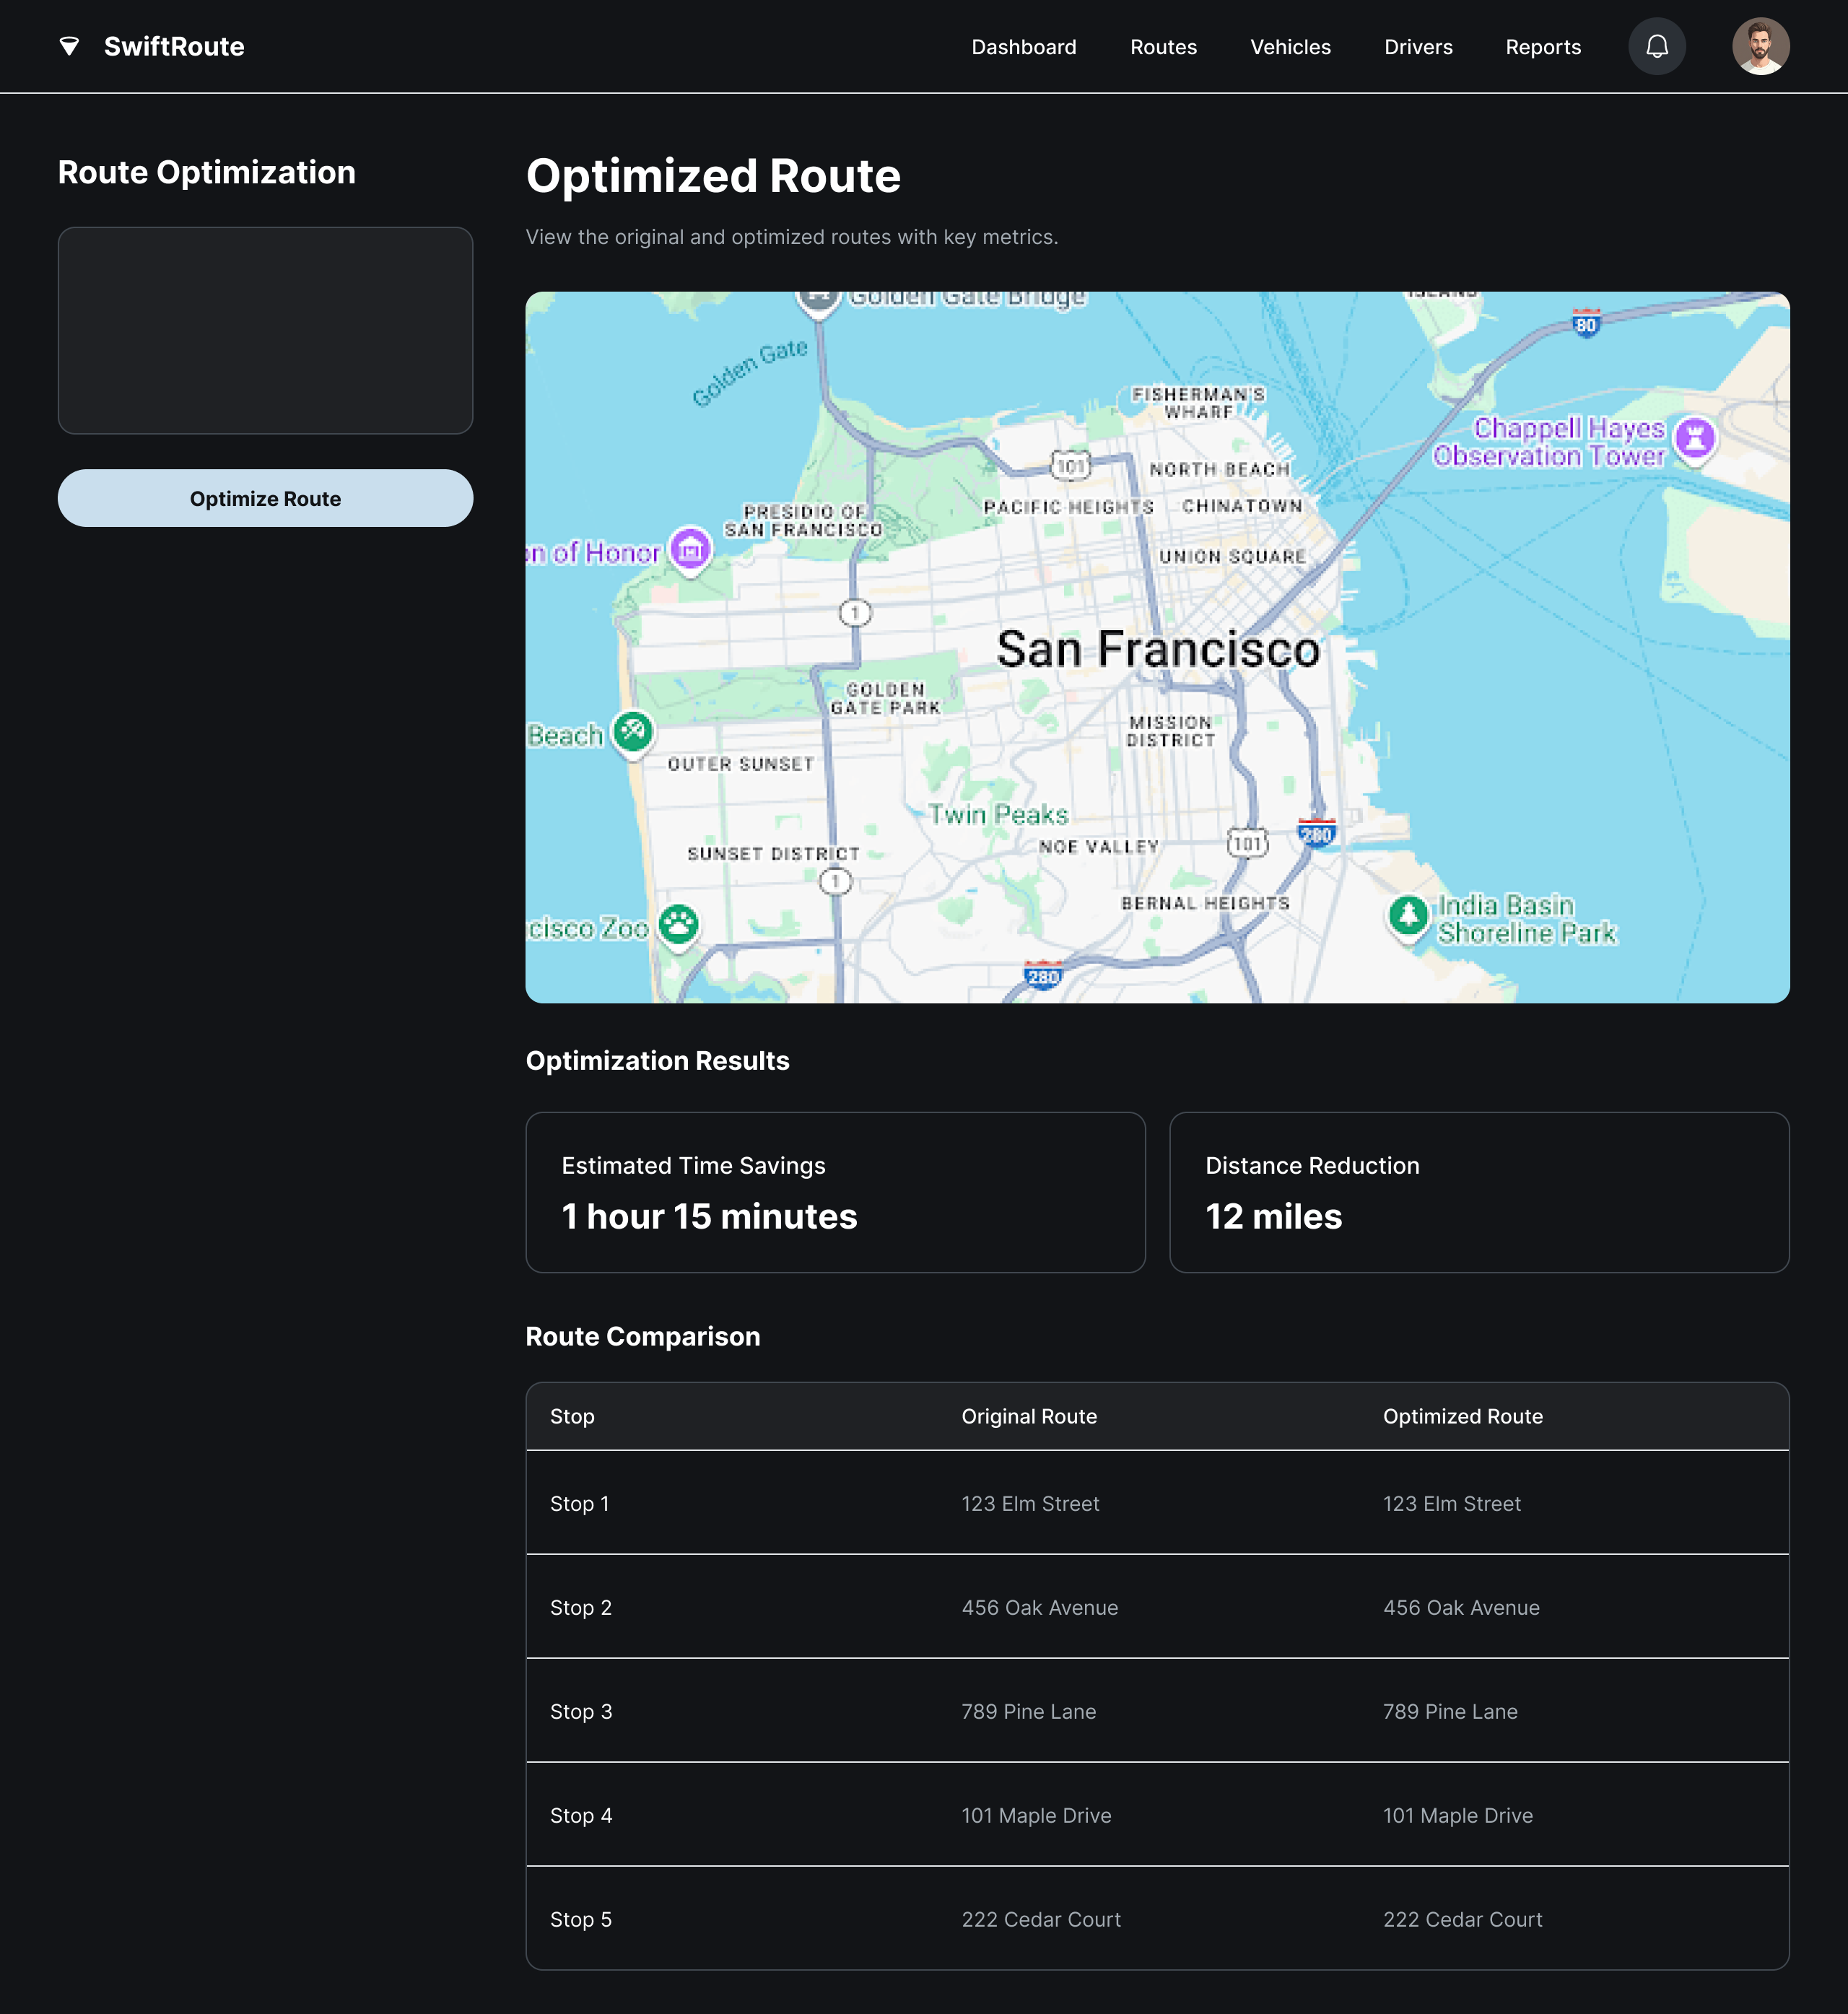The width and height of the screenshot is (1848, 2014).
Task: Select India Basin Shoreline Park marker
Action: pos(1409,914)
